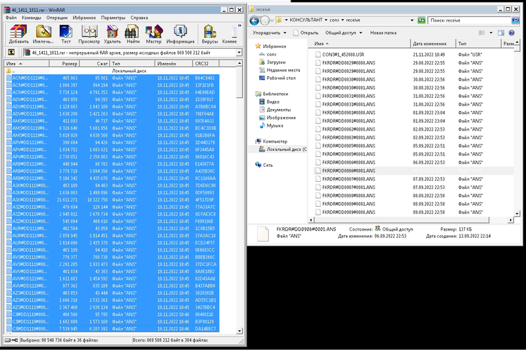
Task: Open the Справка menu
Action: coord(139,18)
